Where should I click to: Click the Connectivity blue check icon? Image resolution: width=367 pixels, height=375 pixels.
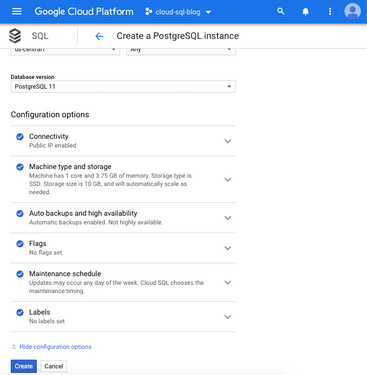[20, 137]
